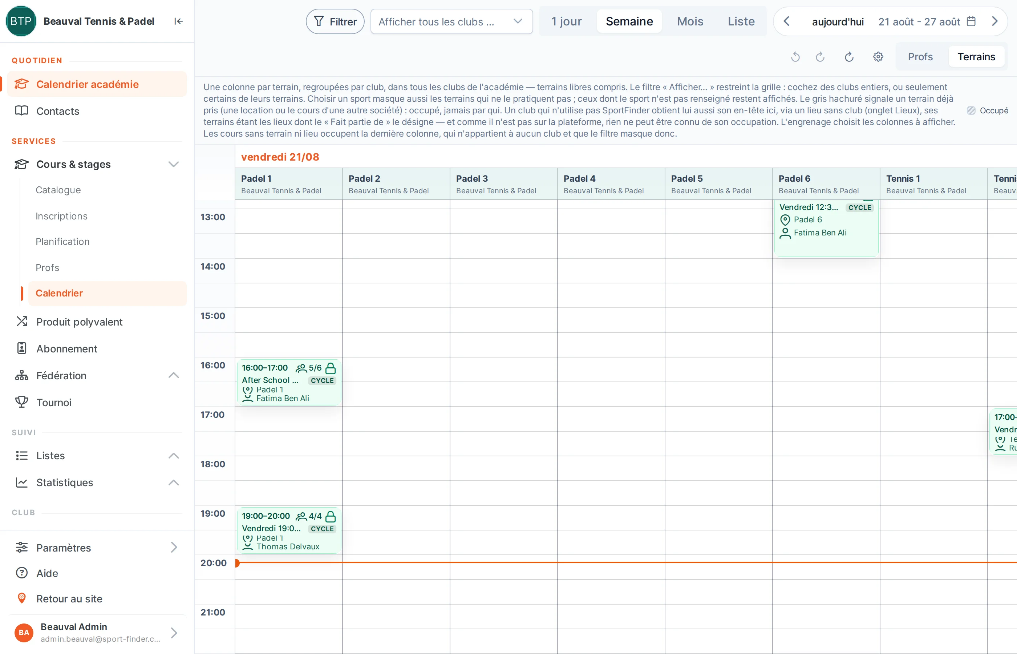Click the BA user avatar
1017x654 pixels.
(24, 633)
